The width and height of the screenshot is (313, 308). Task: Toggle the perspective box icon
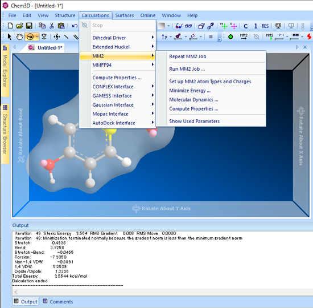201,26
